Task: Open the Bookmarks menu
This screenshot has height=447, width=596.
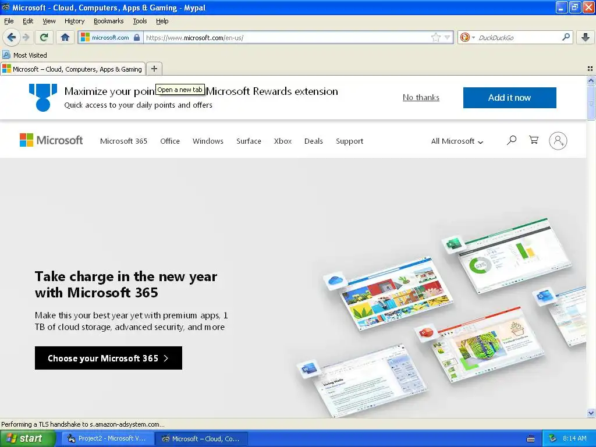Action: tap(109, 21)
